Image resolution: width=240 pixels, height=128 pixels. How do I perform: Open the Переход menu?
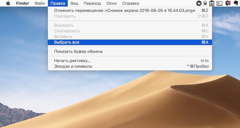[x=92, y=3]
